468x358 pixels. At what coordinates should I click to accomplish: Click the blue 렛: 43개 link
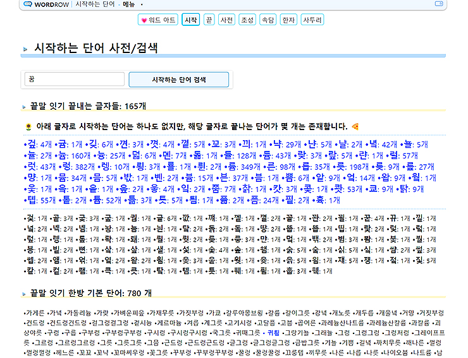click(x=42, y=167)
